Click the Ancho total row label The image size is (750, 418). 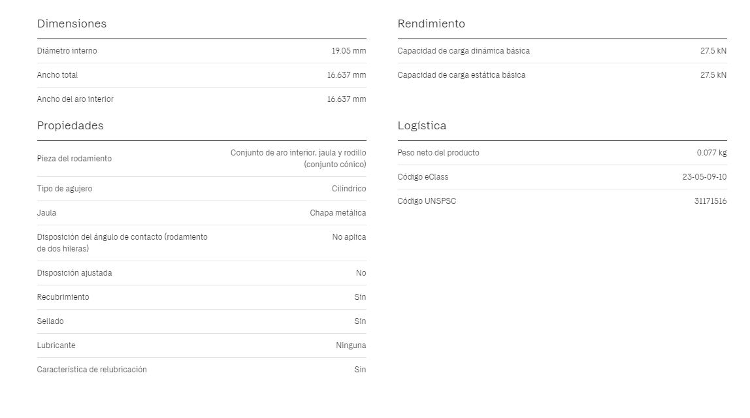[x=57, y=75]
